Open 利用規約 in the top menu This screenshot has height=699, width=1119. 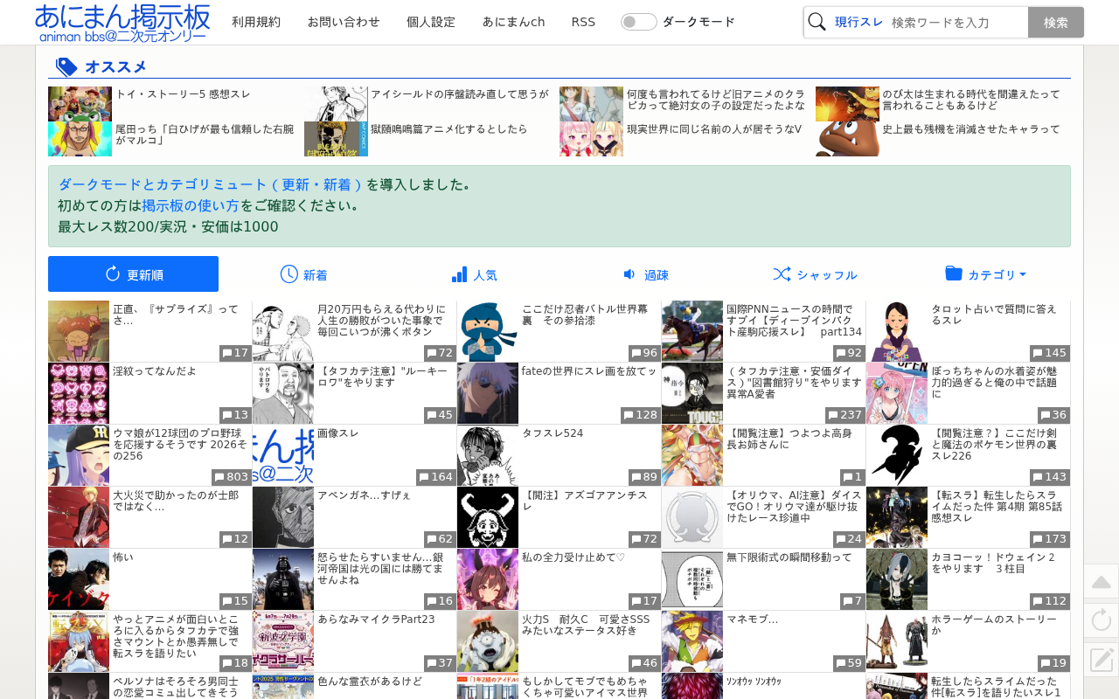(256, 22)
